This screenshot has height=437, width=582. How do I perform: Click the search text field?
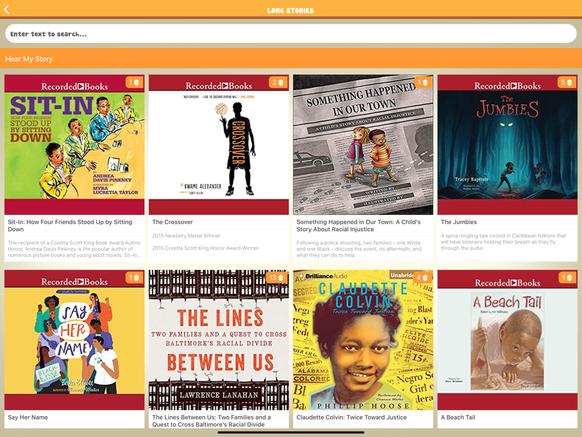(290, 34)
